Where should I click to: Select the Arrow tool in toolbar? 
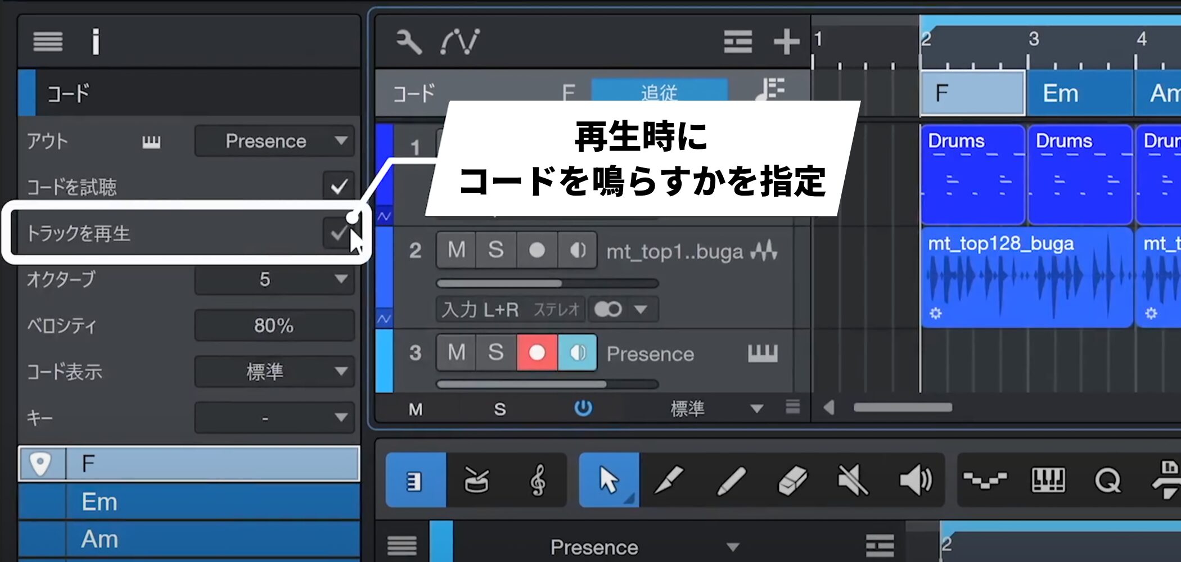tap(608, 481)
